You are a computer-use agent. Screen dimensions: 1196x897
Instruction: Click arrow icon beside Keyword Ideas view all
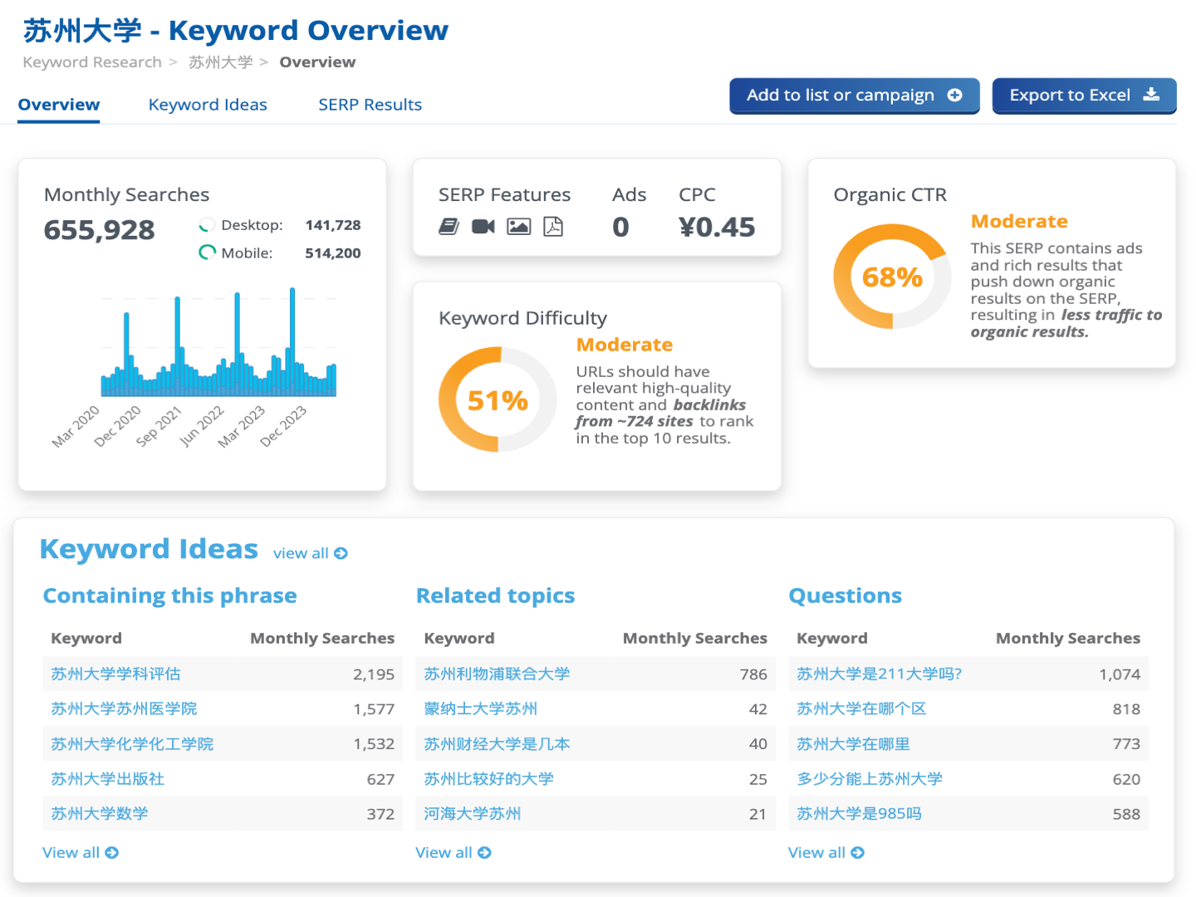pos(341,554)
